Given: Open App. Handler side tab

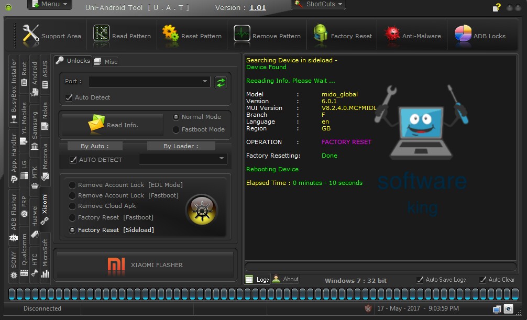Looking at the screenshot, I should point(14,158).
